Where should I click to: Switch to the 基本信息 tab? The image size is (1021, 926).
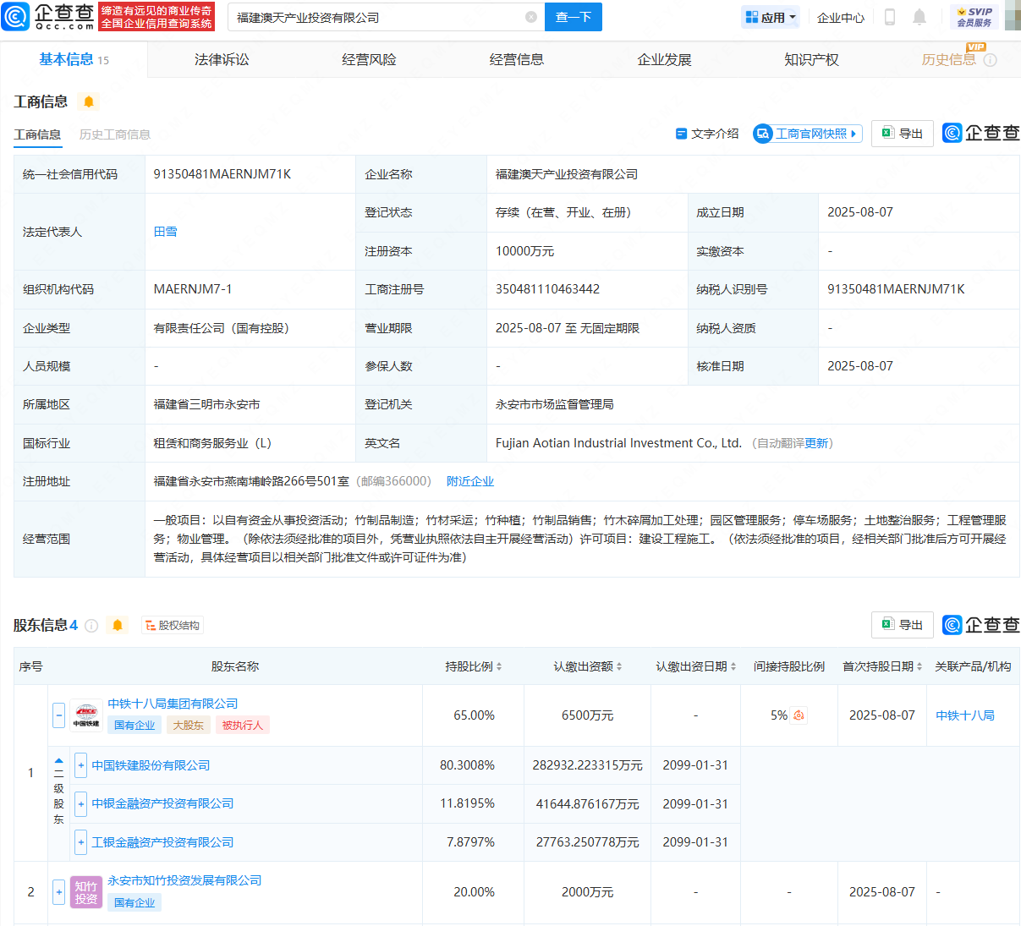[74, 59]
